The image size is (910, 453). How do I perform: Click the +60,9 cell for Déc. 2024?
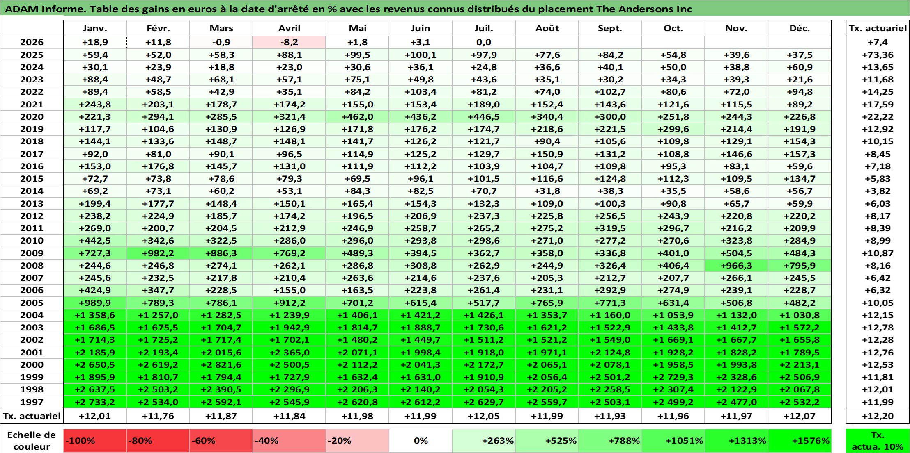click(x=800, y=67)
